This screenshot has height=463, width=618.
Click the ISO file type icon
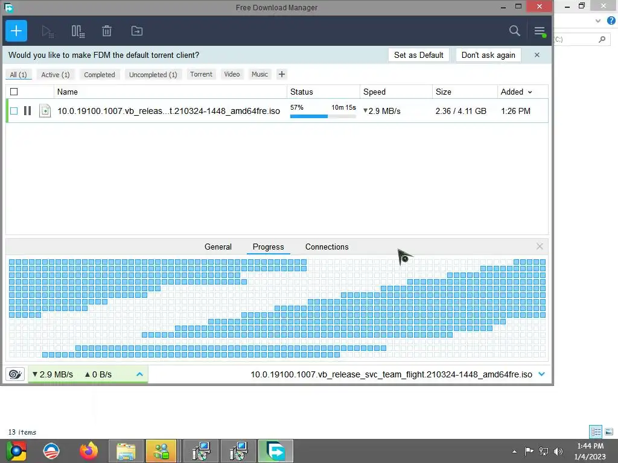coord(45,111)
